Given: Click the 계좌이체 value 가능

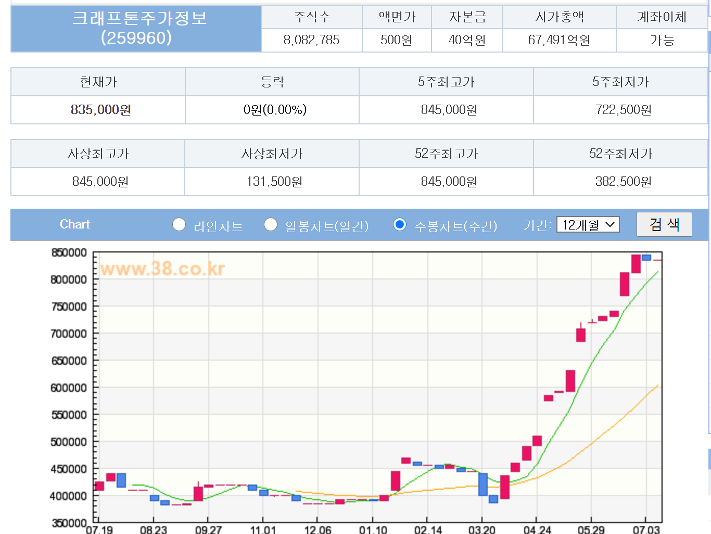Looking at the screenshot, I should click(x=662, y=40).
